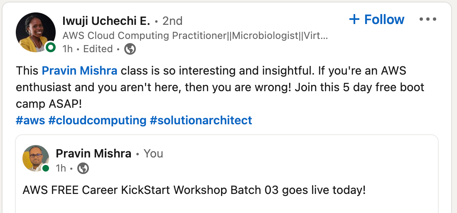Open the Pravin Mishra mention link in the post text
The height and width of the screenshot is (213, 457).
(79, 71)
